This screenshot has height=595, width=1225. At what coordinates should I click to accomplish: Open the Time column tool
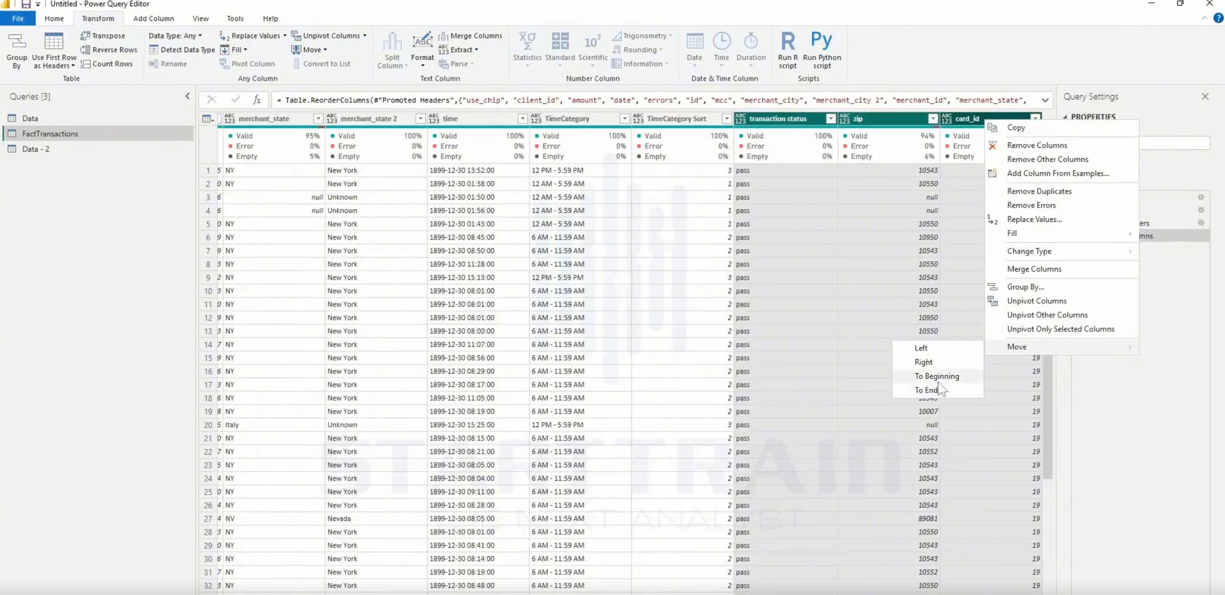pos(721,49)
